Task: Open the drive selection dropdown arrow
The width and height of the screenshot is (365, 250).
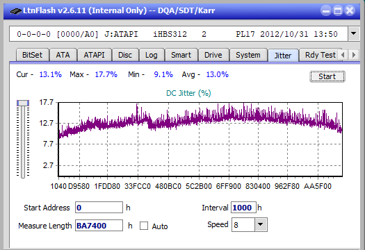Action: pyautogui.click(x=353, y=34)
